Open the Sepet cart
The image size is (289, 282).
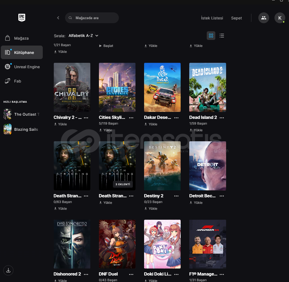(237, 18)
